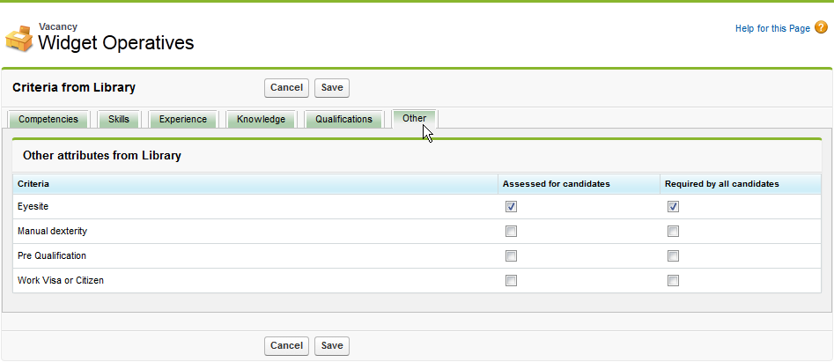Tick Work Visa or Citizen assessed checkbox

pyautogui.click(x=511, y=281)
